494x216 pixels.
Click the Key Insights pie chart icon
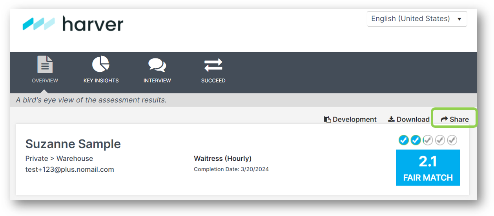(x=101, y=64)
